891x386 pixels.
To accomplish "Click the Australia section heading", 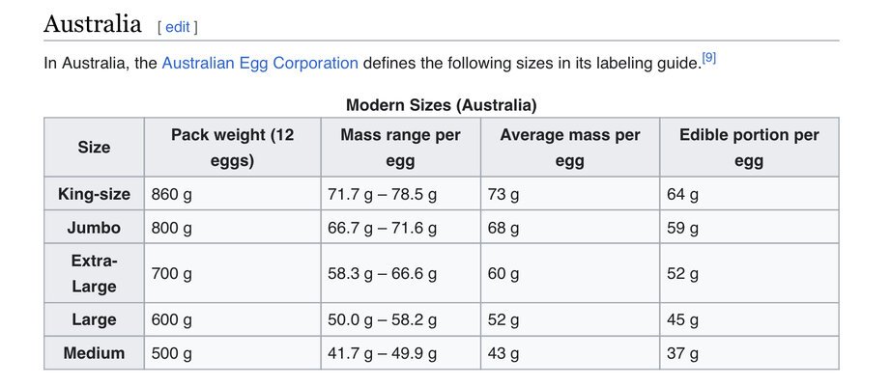I will 93,24.
